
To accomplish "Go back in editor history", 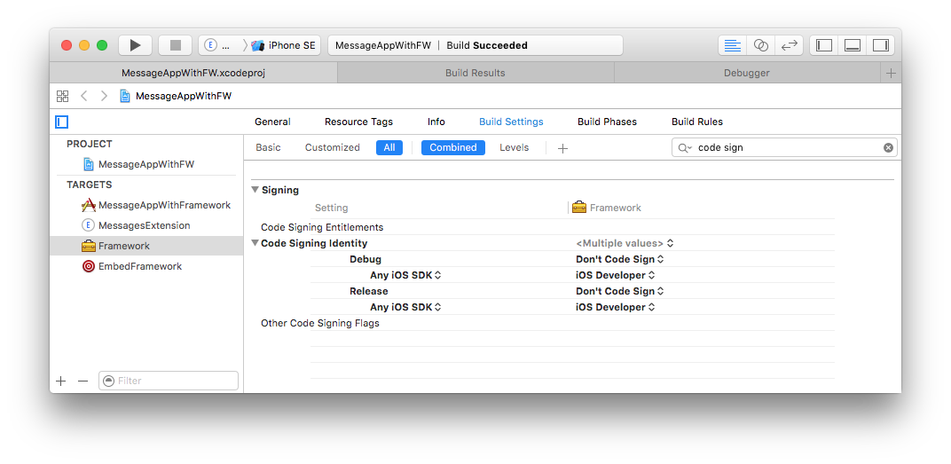I will pyautogui.click(x=84, y=96).
